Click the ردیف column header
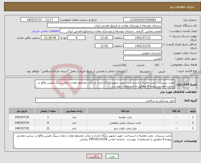This screenshot has width=201, height=163. [193, 111]
